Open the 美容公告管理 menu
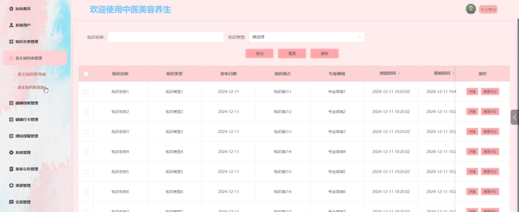This screenshot has width=519, height=212. 35,169
